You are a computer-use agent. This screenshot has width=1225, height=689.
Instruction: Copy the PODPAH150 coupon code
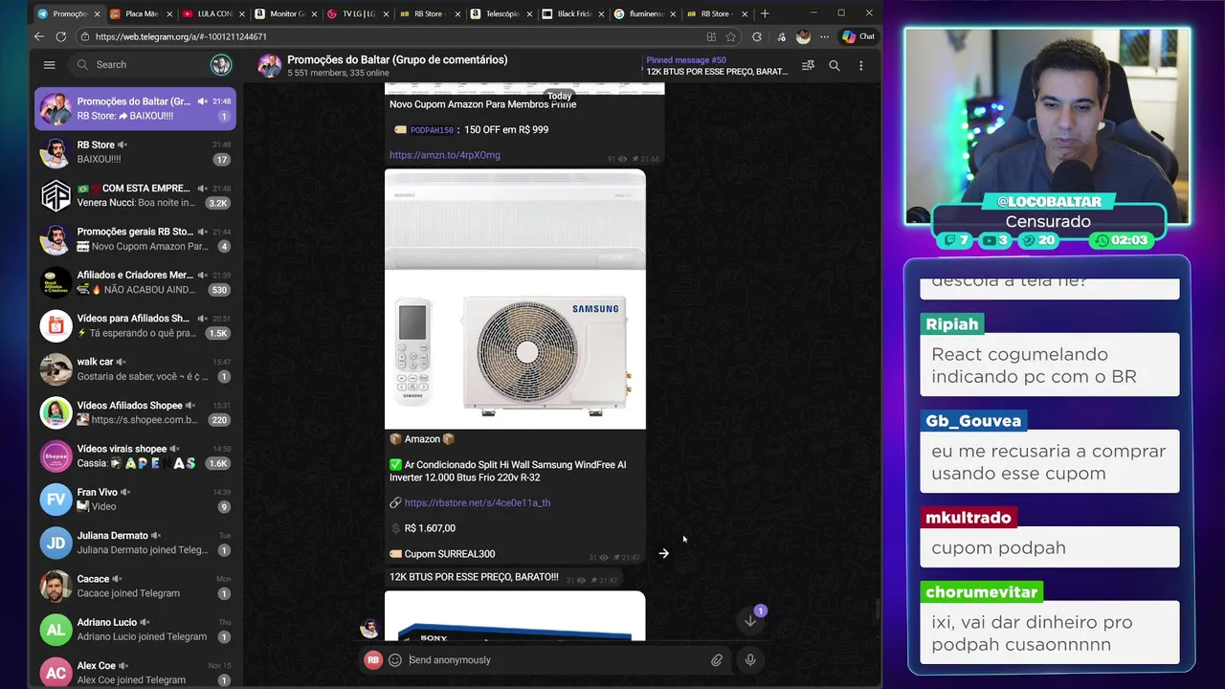click(432, 130)
